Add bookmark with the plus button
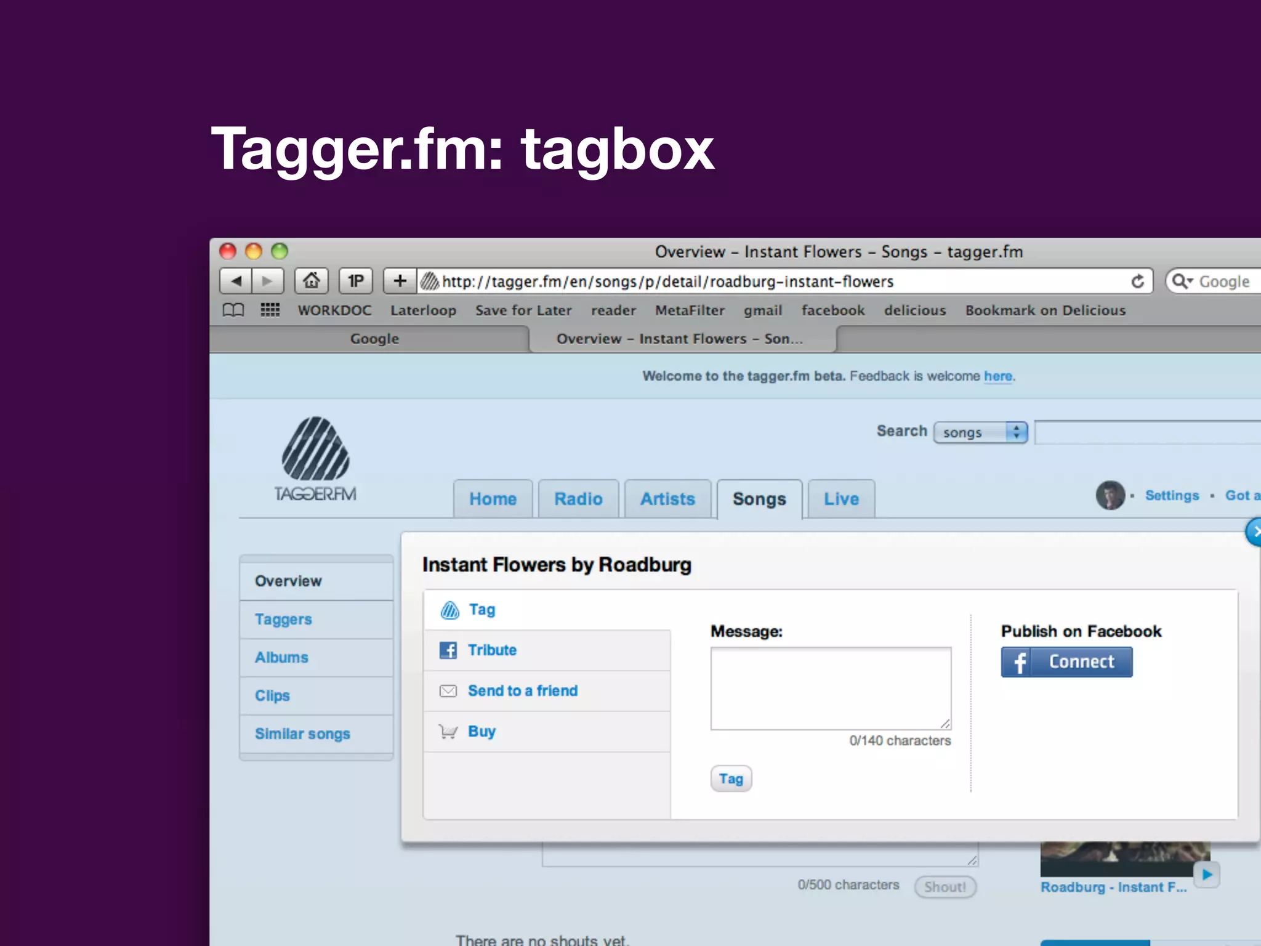1261x946 pixels. 400,281
